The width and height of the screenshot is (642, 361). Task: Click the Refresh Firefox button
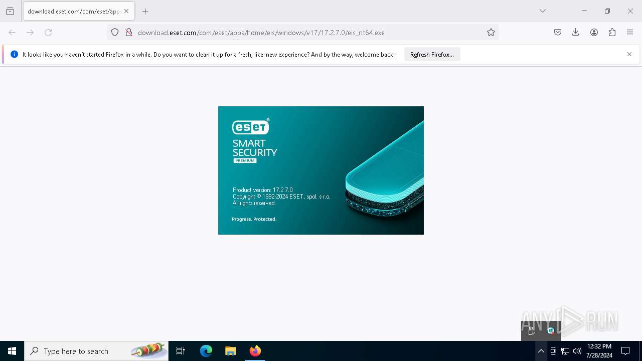(x=432, y=54)
